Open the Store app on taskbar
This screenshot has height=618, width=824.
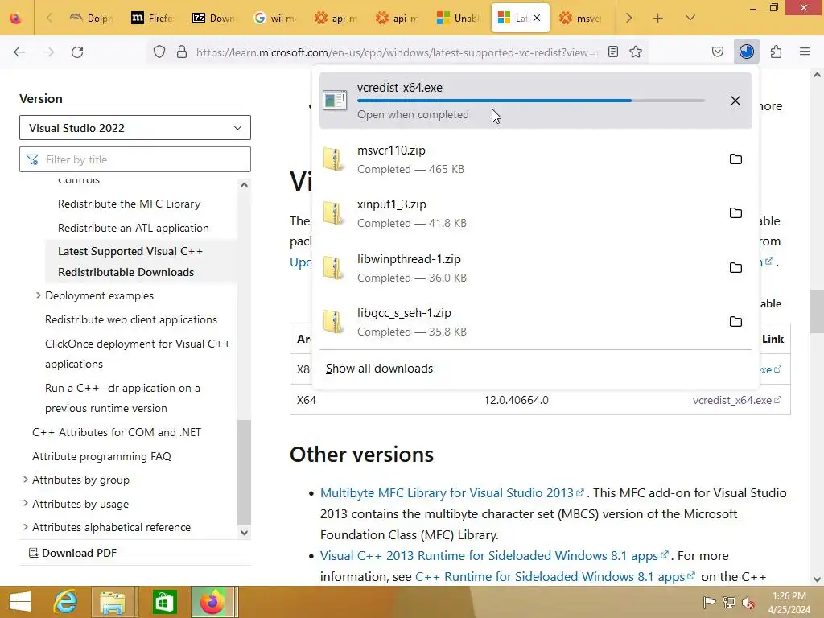pos(164,602)
